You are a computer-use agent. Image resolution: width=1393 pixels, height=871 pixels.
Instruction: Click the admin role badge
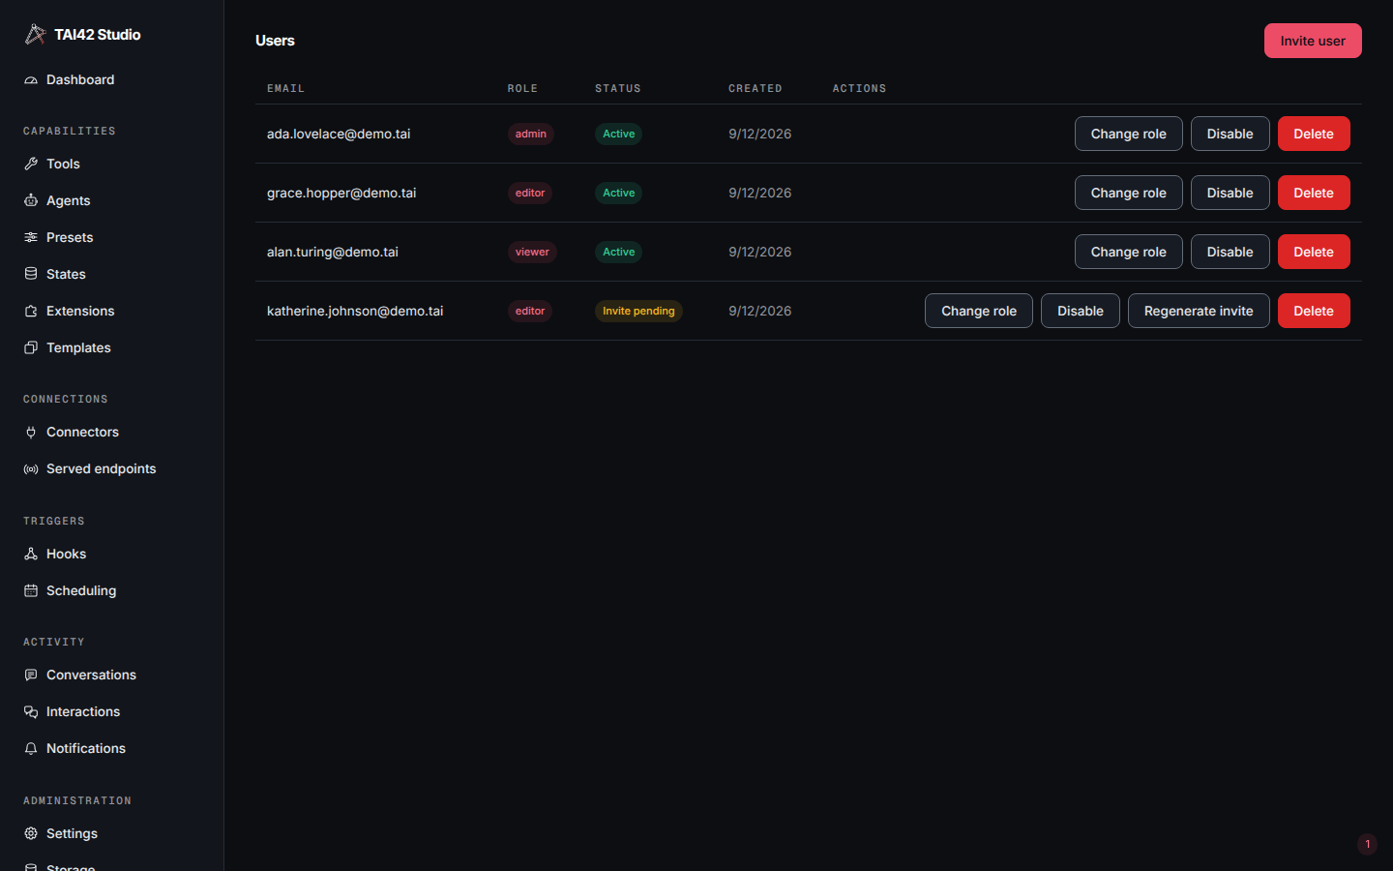tap(530, 134)
